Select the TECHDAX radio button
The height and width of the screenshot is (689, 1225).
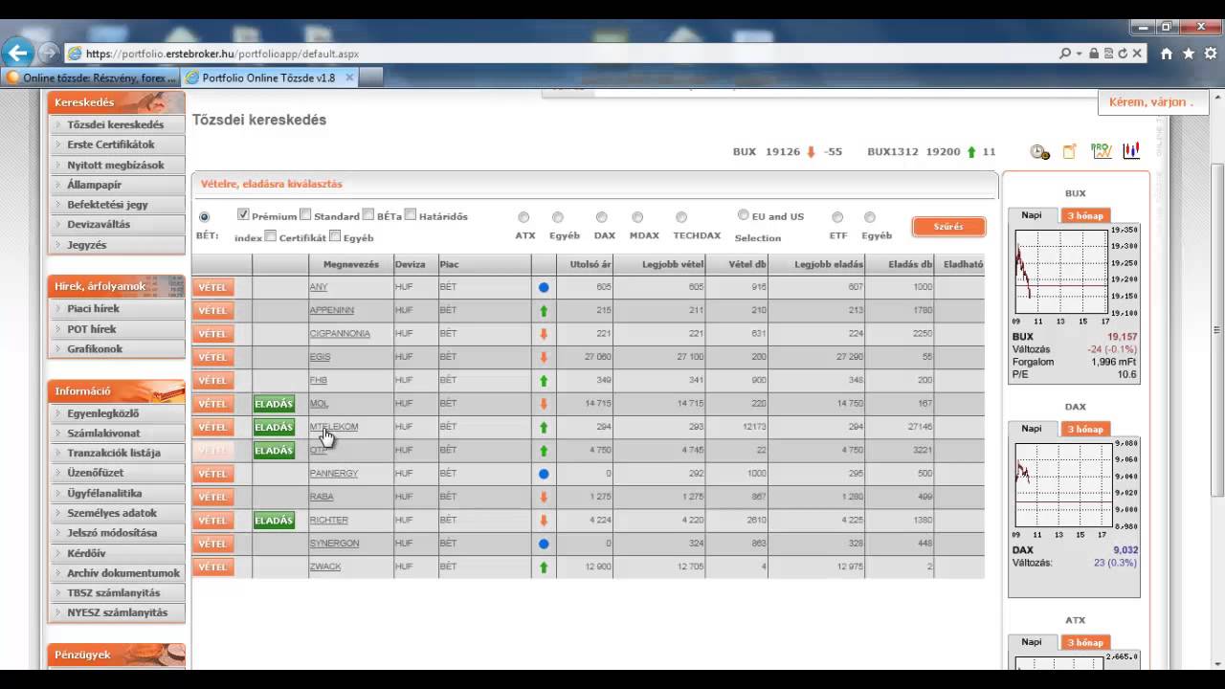click(681, 217)
